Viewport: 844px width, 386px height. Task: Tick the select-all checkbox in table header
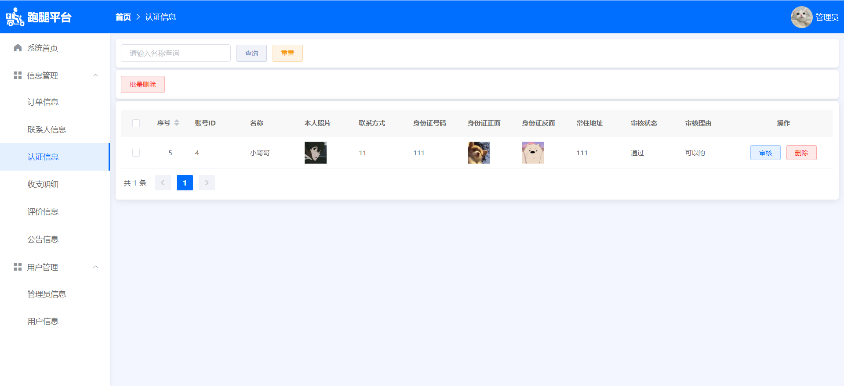tap(136, 123)
